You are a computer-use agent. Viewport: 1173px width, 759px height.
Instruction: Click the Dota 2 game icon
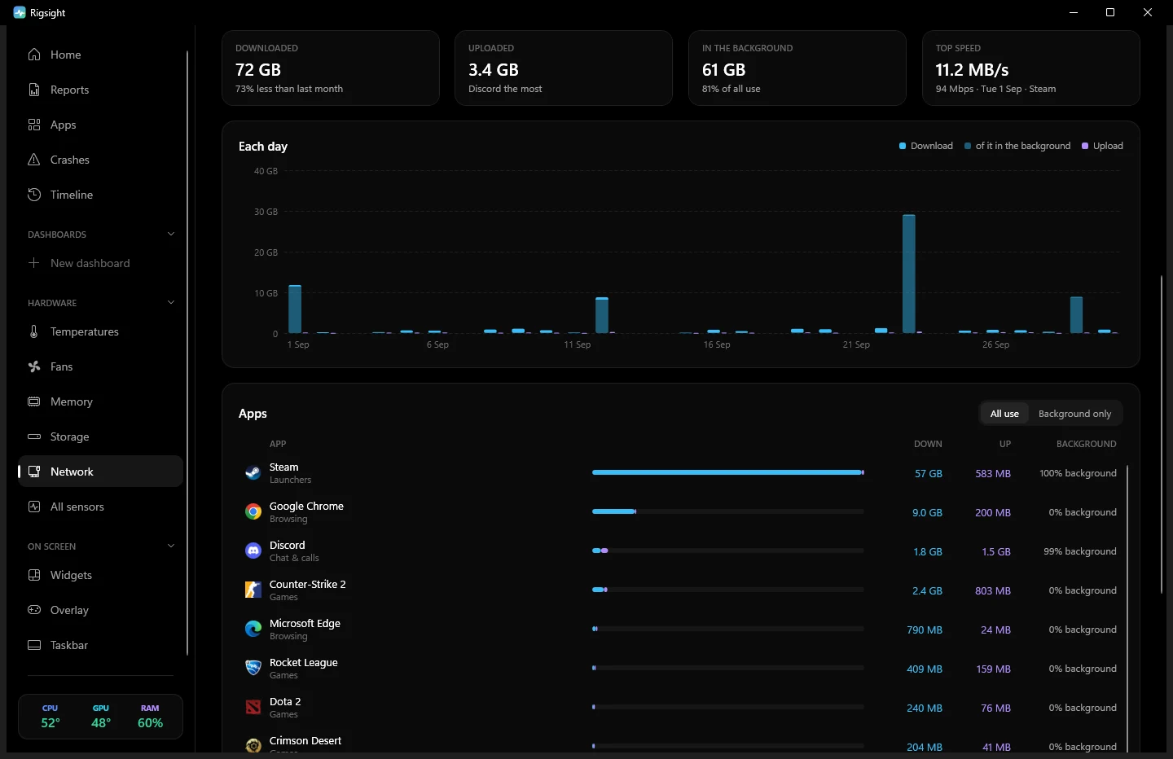pyautogui.click(x=253, y=707)
